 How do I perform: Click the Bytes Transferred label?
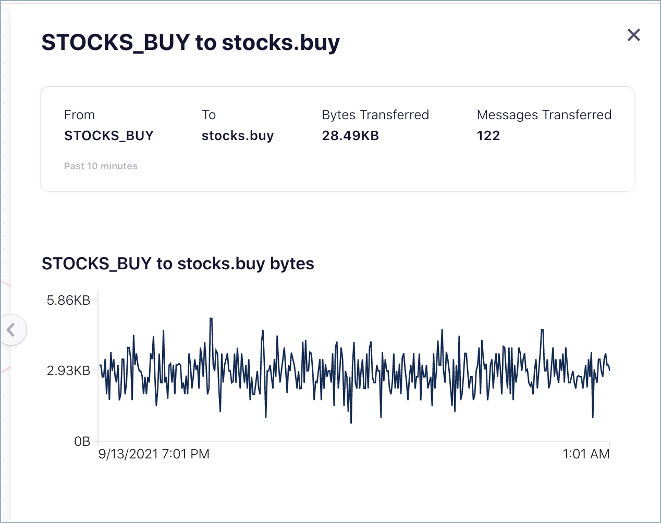375,115
